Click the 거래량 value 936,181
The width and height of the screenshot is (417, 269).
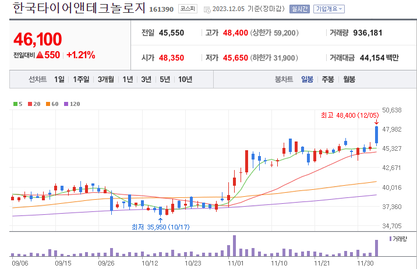[368, 33]
